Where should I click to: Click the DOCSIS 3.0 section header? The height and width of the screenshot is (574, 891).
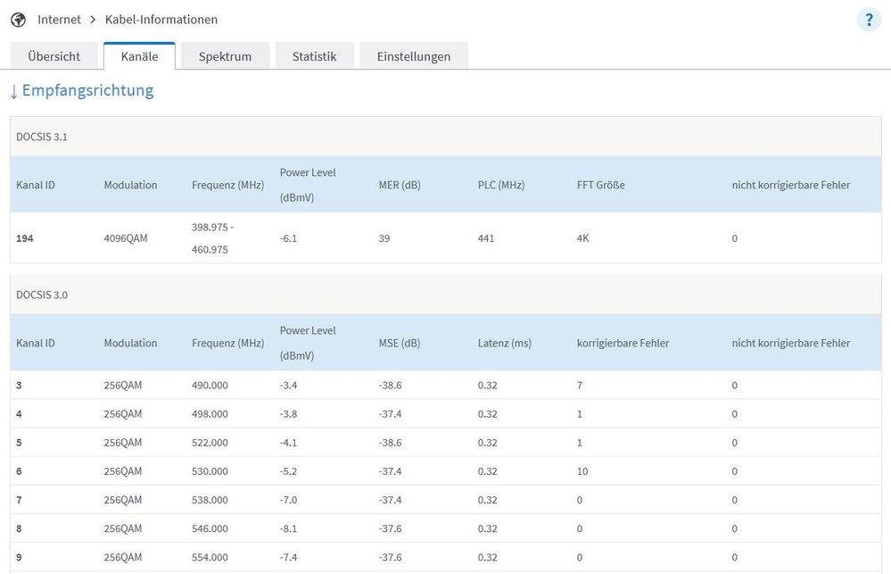(x=42, y=295)
